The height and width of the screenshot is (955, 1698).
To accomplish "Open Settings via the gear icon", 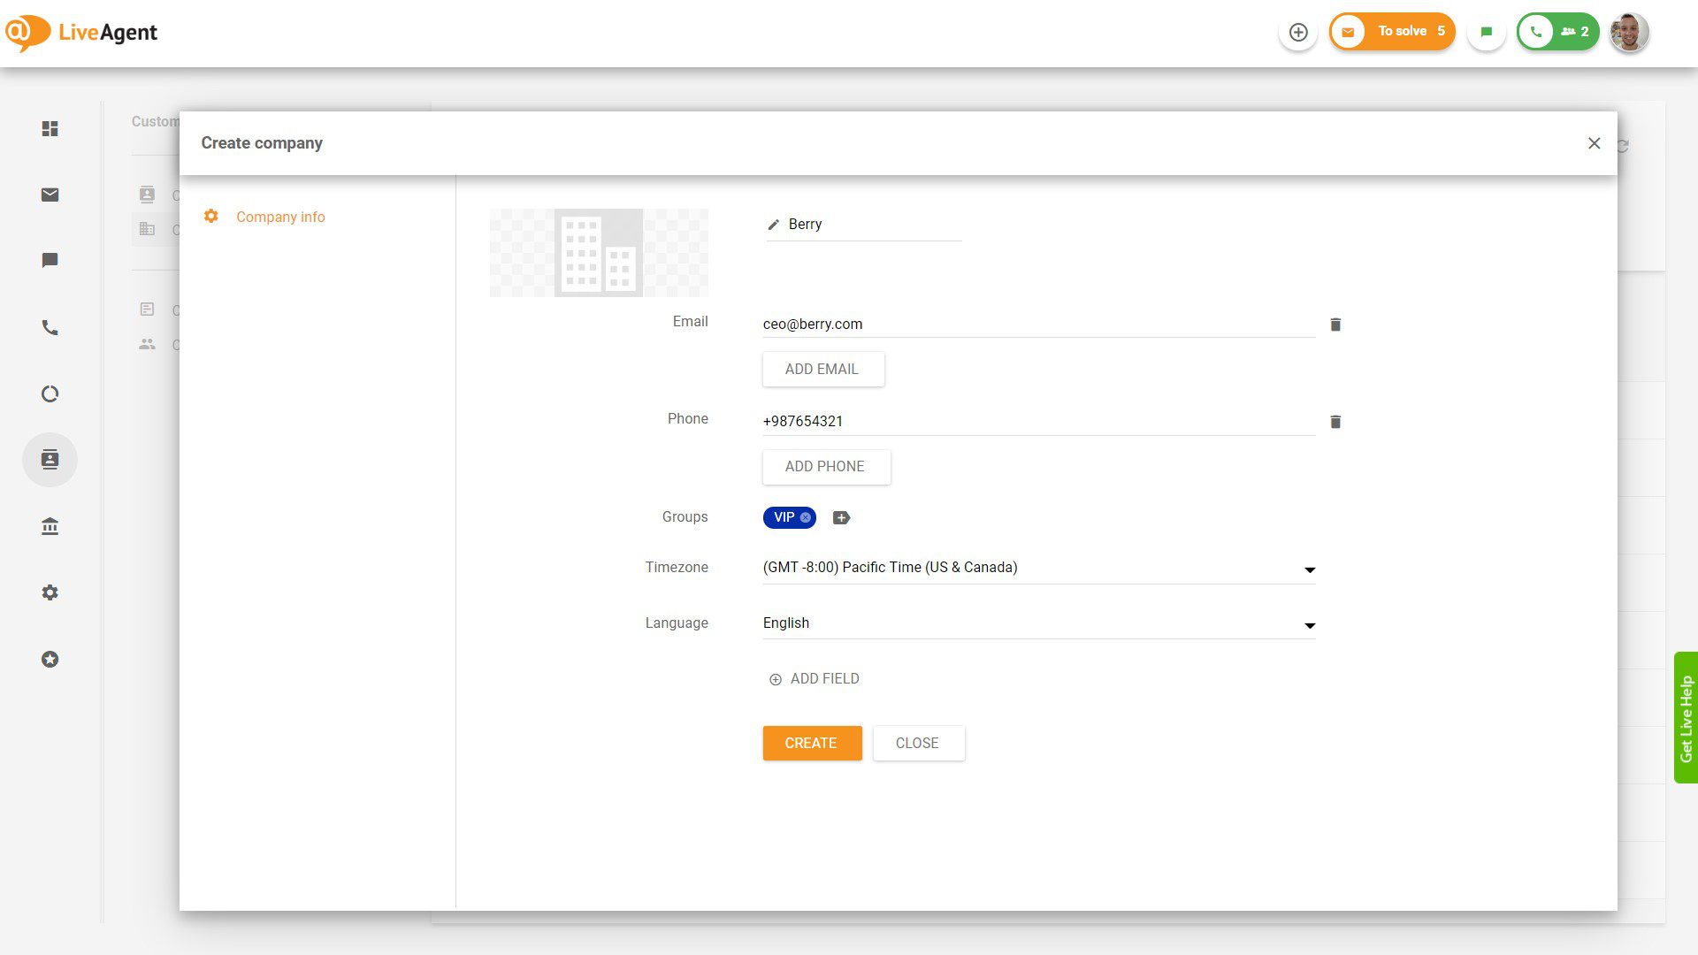I will 50,592.
